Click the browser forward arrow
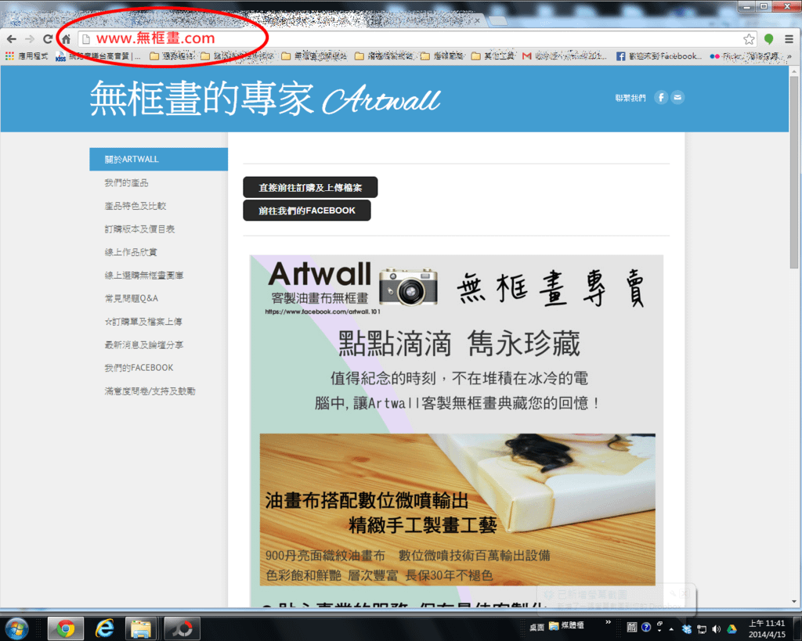The image size is (802, 641). [30, 39]
